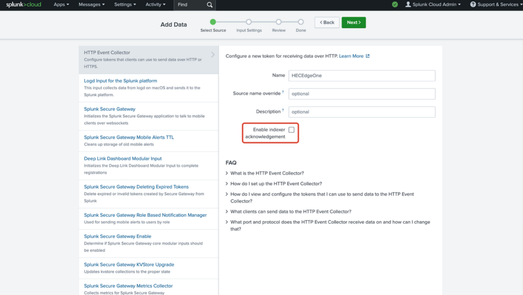The width and height of the screenshot is (523, 295).
Task: Click Description field help tooltip icon
Action: coord(283,110)
